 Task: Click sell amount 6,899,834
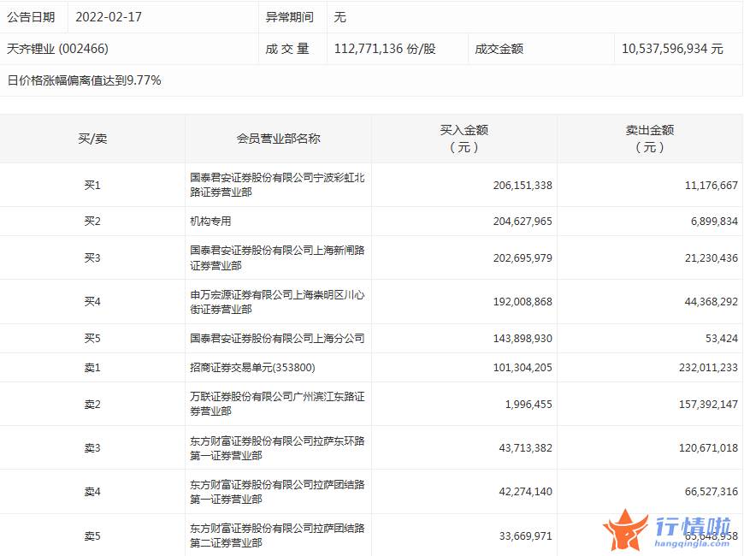[714, 222]
